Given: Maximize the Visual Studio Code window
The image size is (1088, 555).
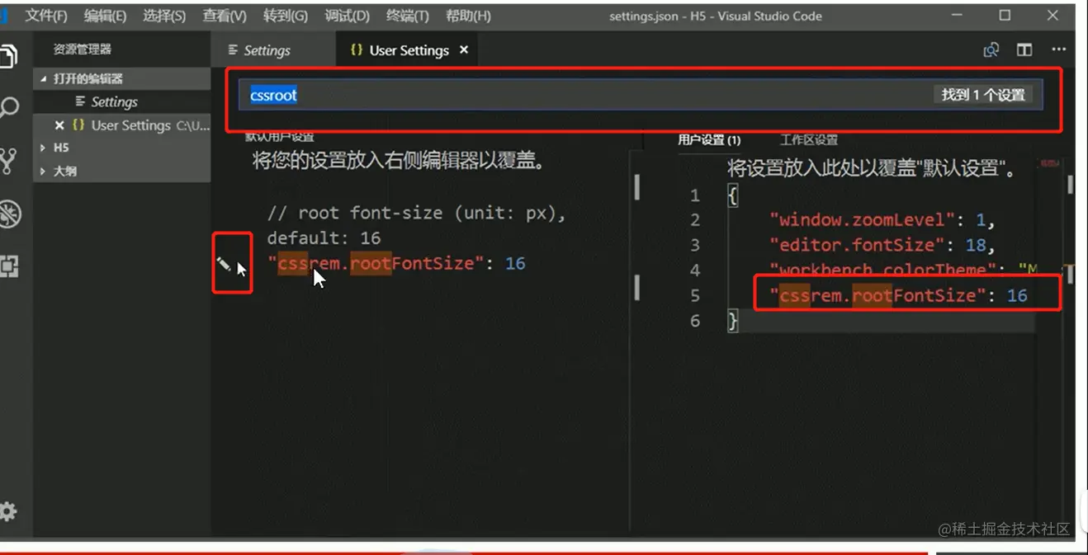Looking at the screenshot, I should pos(1005,16).
